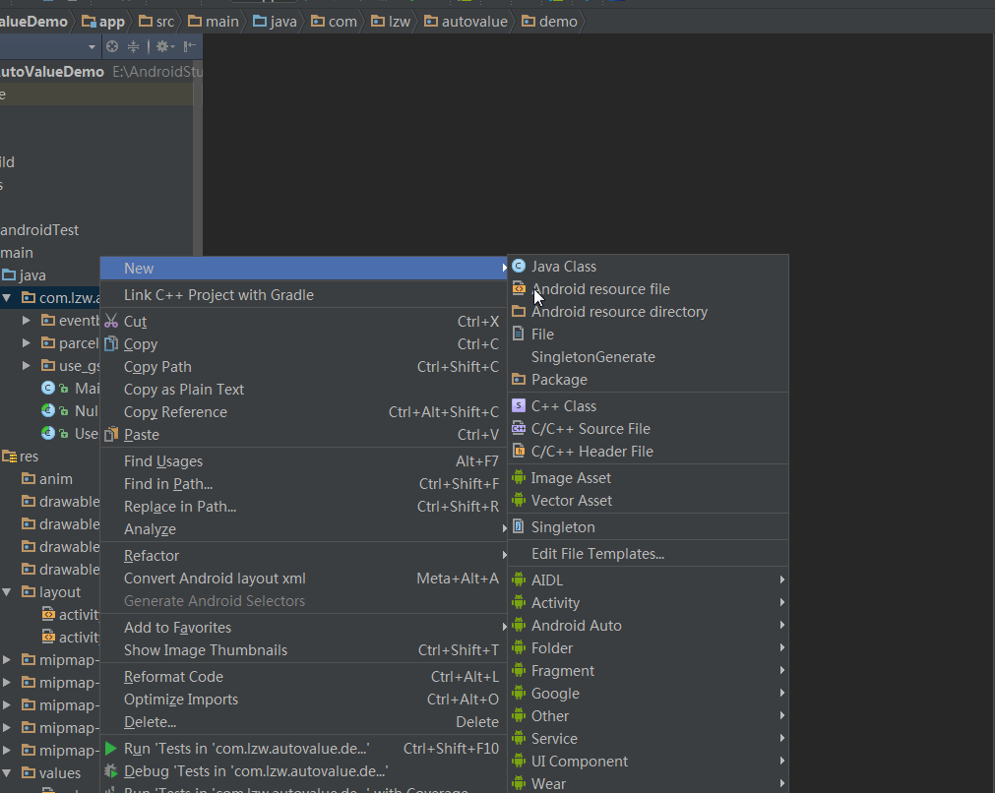
Task: Click the Debug bug icon
Action: click(111, 771)
